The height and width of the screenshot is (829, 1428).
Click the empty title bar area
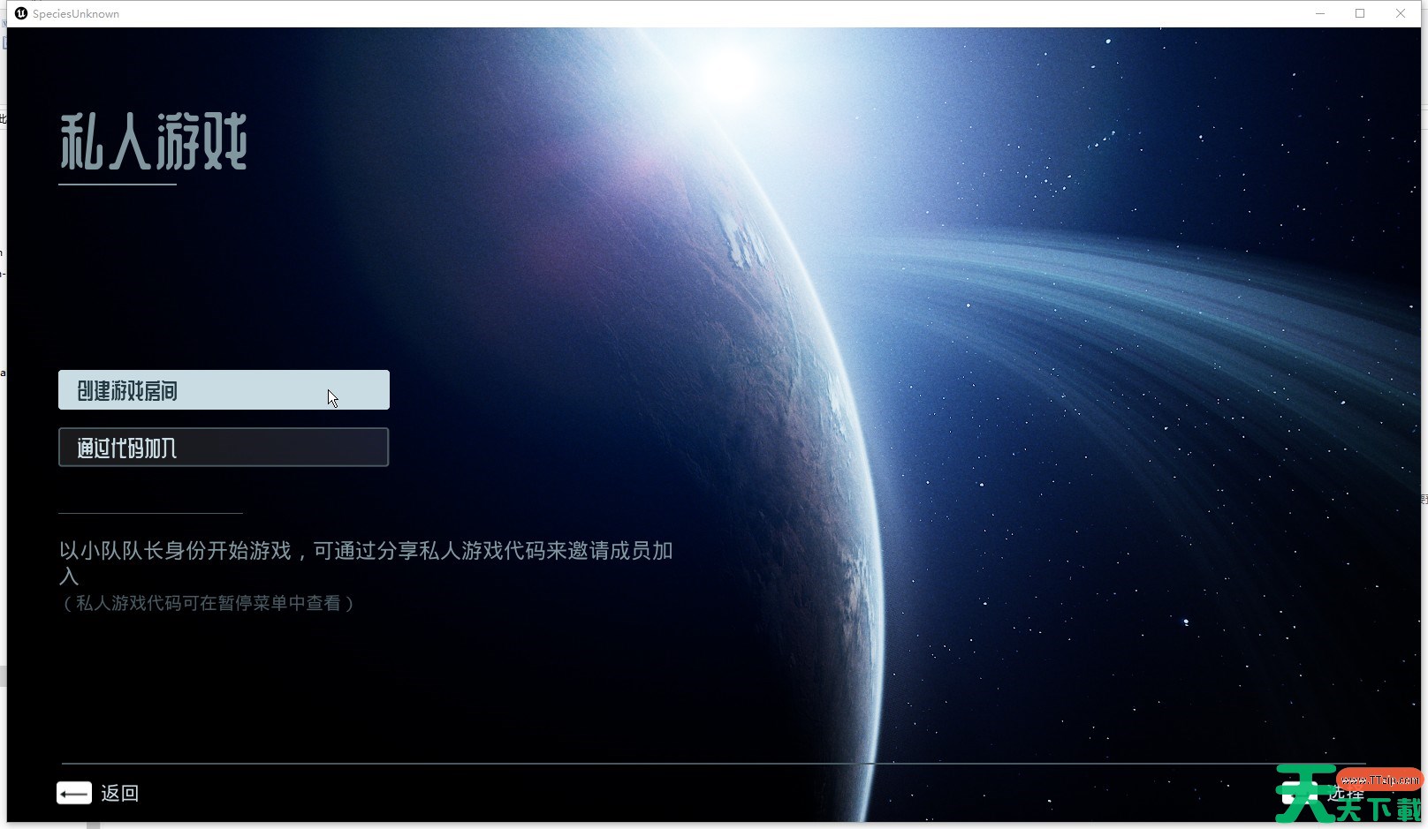click(707, 13)
